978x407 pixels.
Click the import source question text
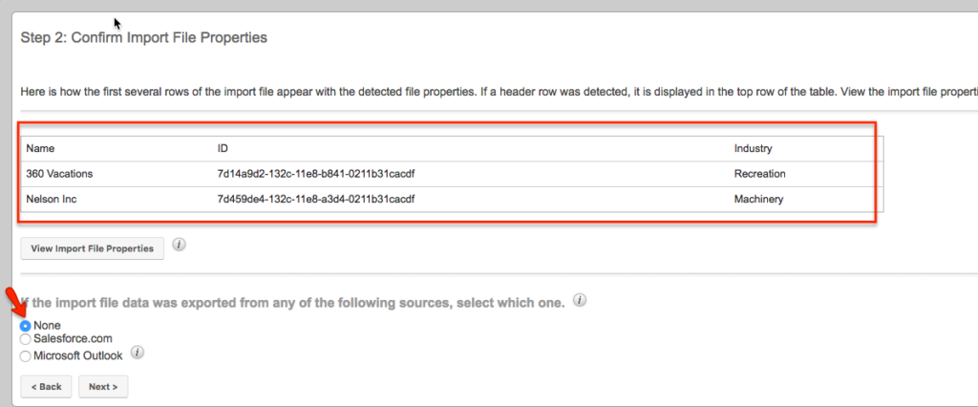click(x=293, y=304)
